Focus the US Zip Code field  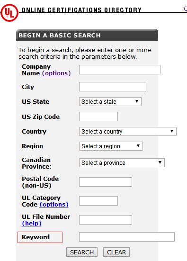(x=98, y=117)
